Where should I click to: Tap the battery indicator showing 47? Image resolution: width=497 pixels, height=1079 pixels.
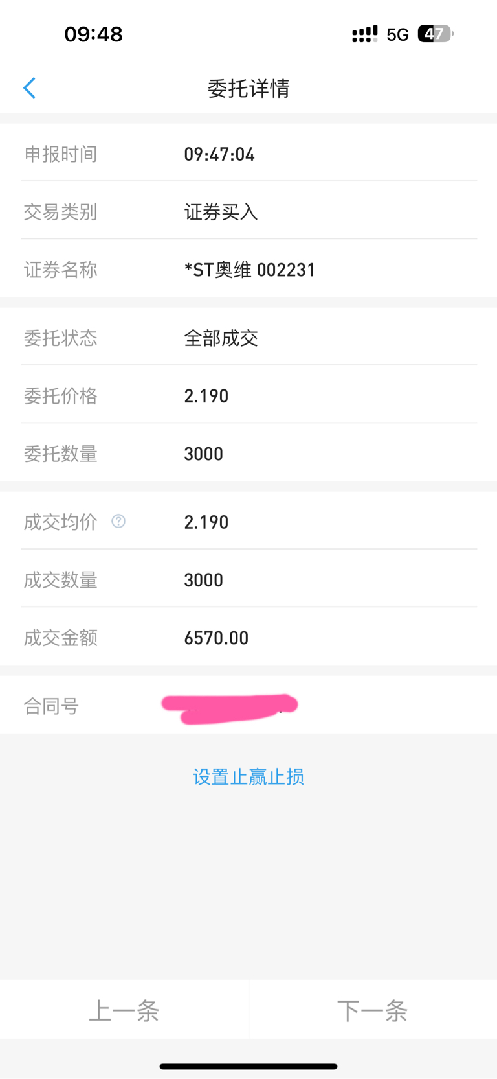click(x=435, y=34)
